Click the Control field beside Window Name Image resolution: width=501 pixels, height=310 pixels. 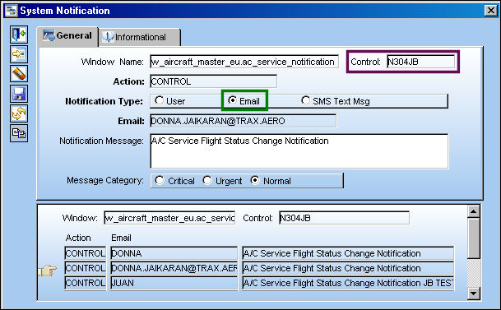421,62
